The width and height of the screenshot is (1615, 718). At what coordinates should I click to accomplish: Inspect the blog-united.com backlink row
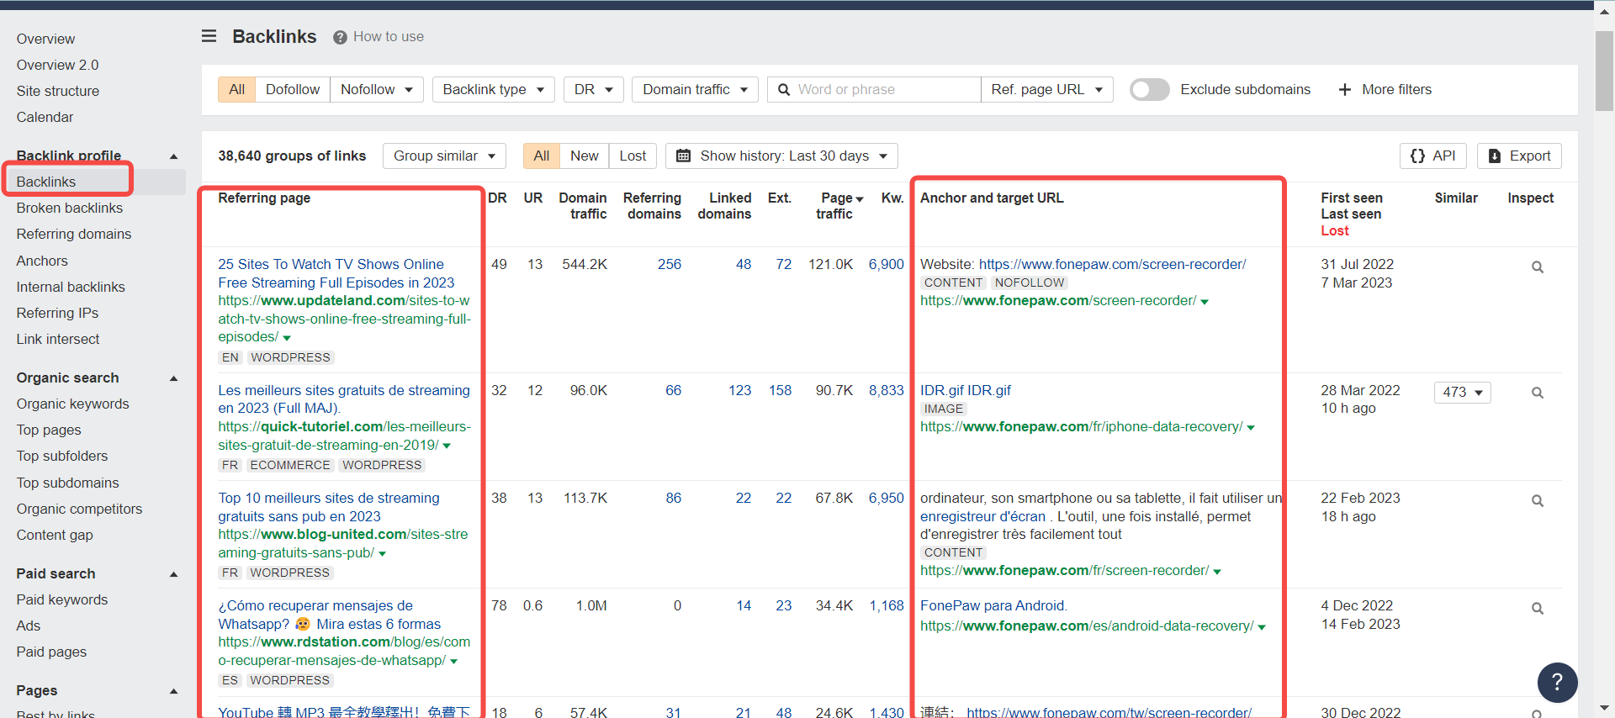[1537, 501]
